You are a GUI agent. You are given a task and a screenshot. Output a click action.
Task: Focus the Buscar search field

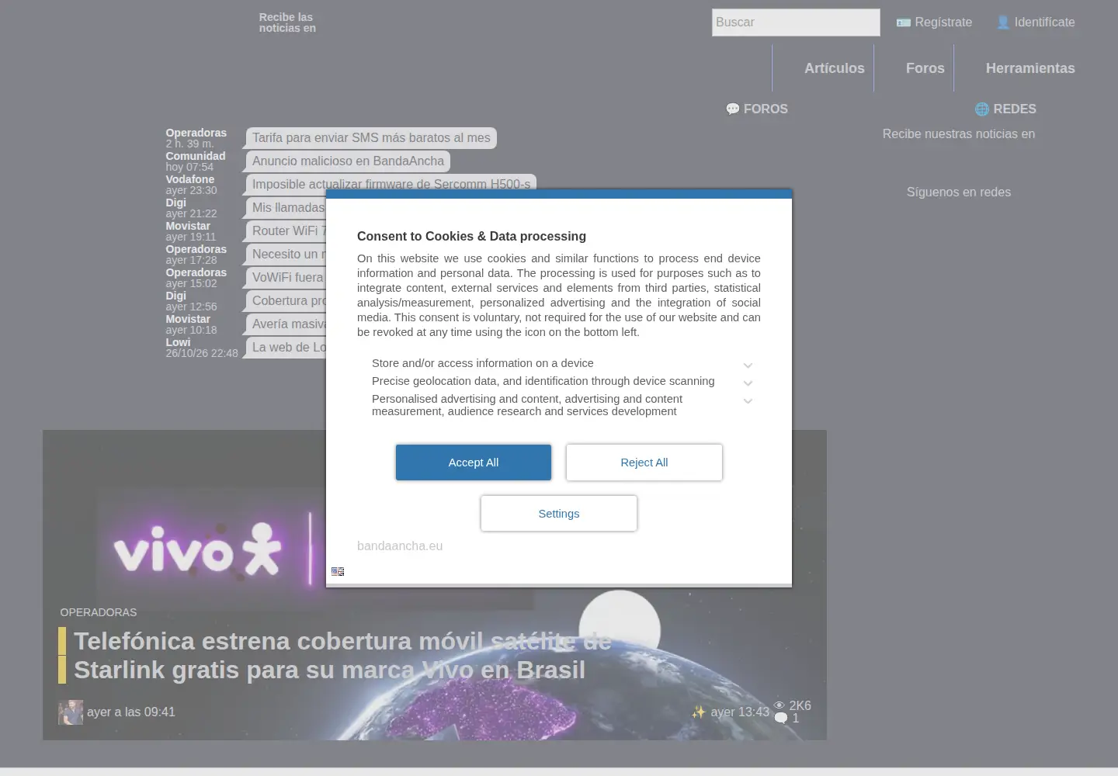(x=796, y=23)
